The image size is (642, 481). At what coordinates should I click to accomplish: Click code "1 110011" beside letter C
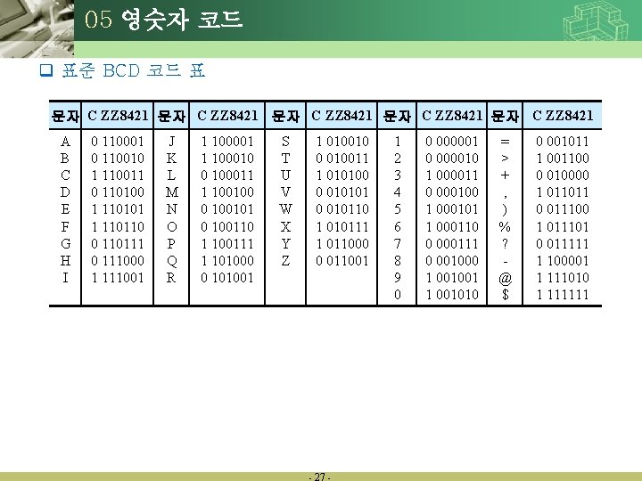coord(118,175)
